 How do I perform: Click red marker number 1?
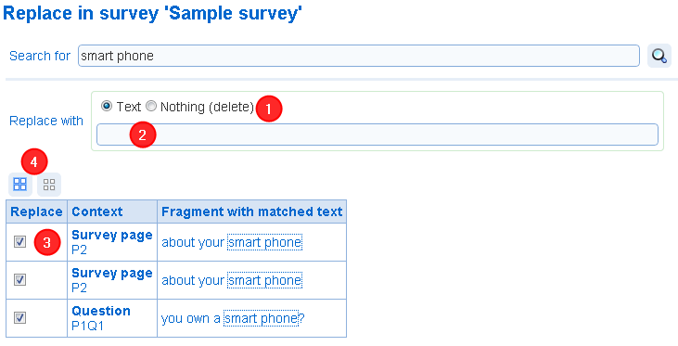point(269,109)
